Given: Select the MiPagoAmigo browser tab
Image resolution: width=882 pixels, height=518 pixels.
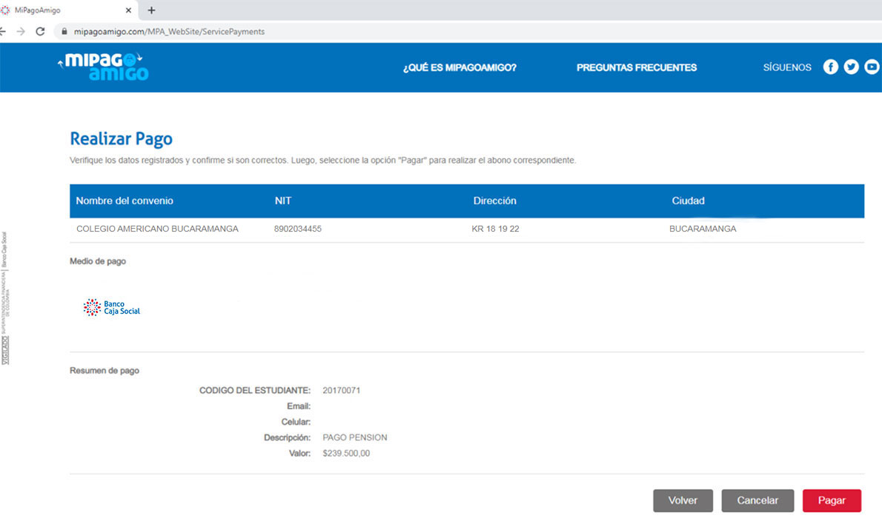Looking at the screenshot, I should 59,10.
